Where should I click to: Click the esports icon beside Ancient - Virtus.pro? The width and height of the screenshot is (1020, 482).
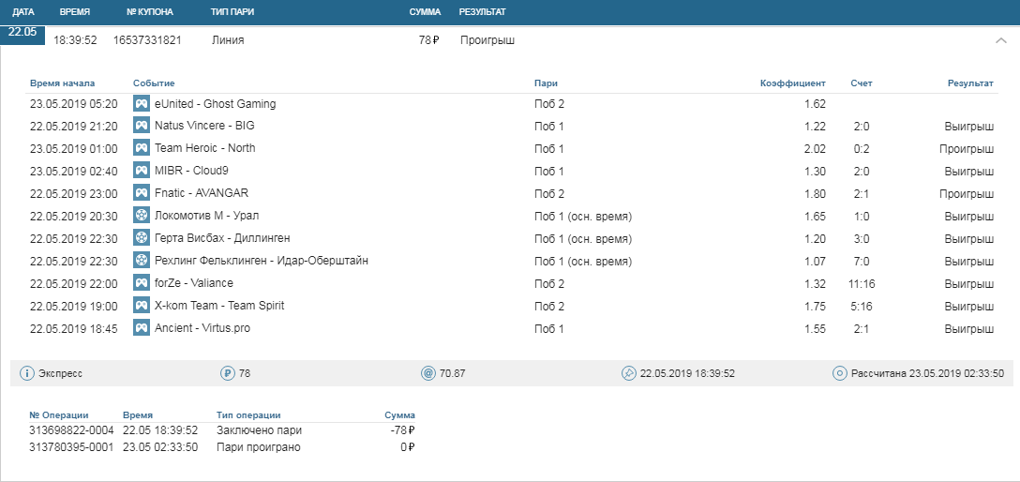142,328
